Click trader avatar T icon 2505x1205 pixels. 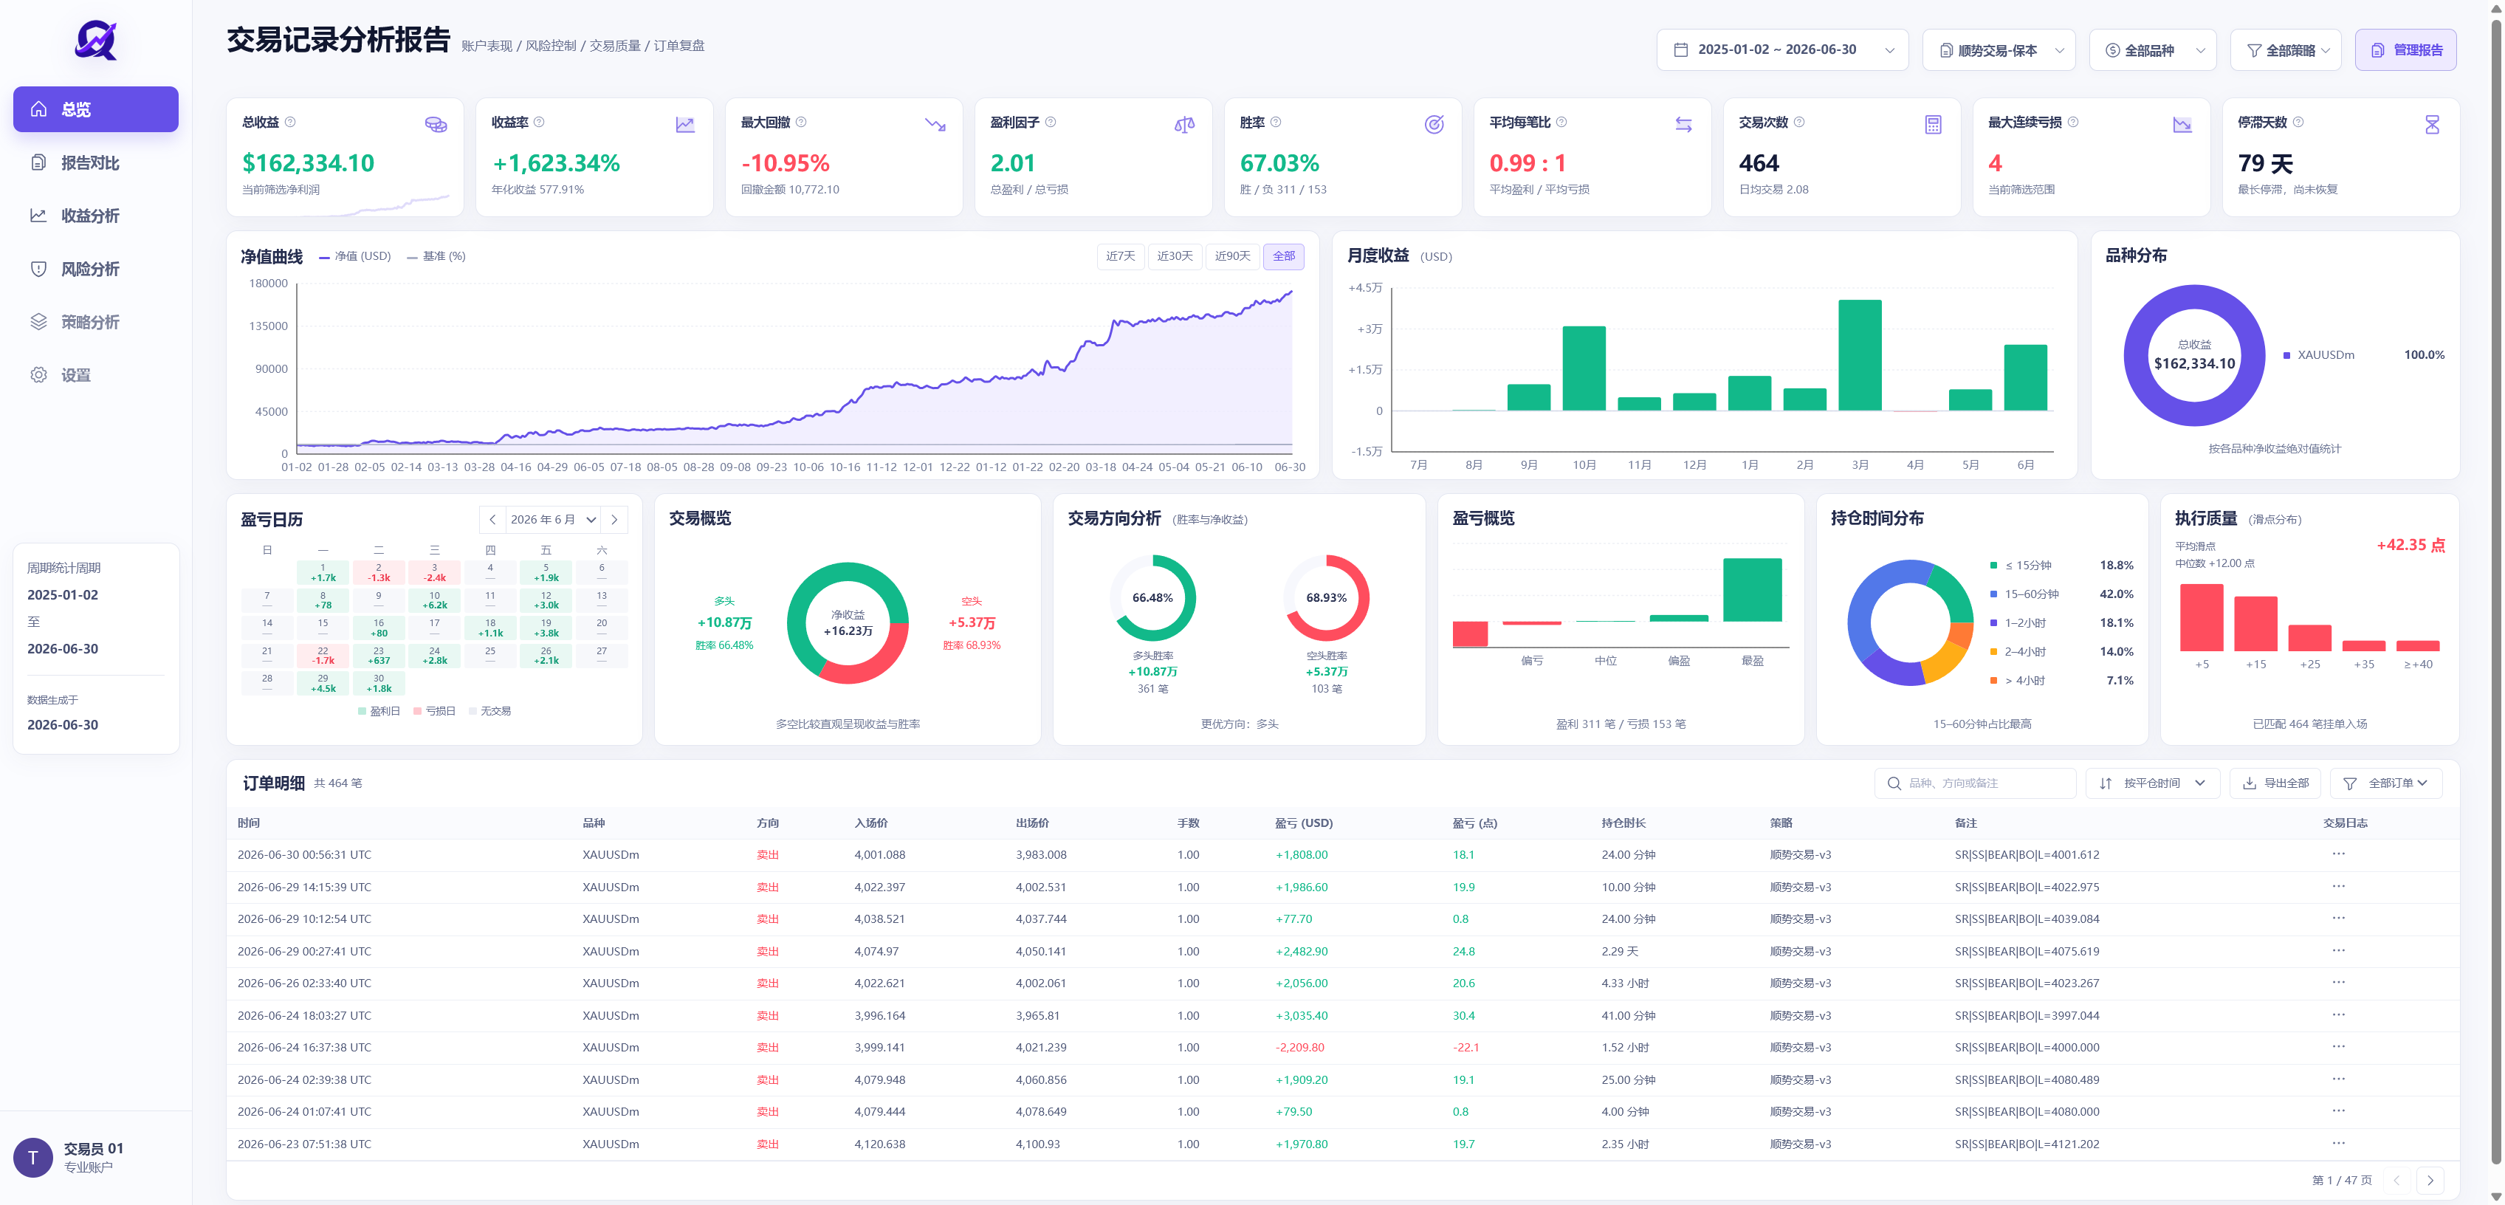[x=33, y=1157]
